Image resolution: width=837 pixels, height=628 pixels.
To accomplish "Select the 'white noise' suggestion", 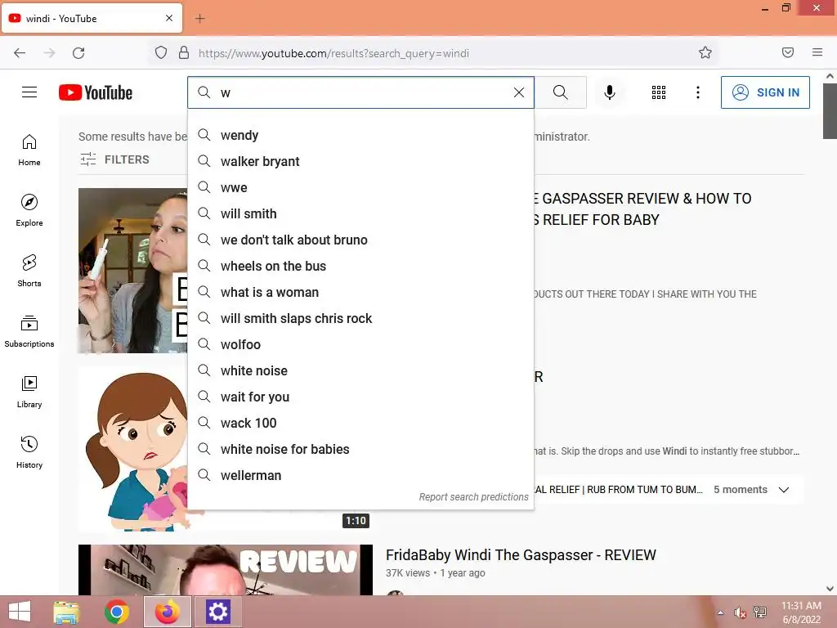I will pos(360,370).
